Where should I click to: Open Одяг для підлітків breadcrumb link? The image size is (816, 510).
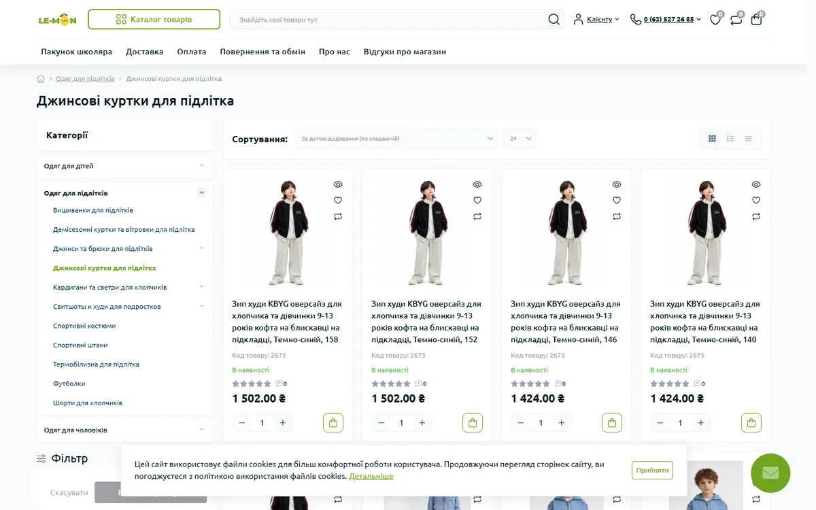pyautogui.click(x=85, y=79)
